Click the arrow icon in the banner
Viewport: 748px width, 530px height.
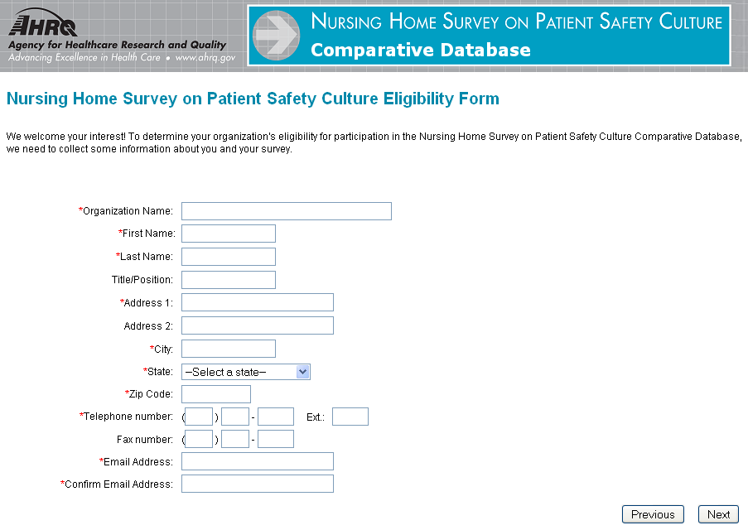point(276,36)
